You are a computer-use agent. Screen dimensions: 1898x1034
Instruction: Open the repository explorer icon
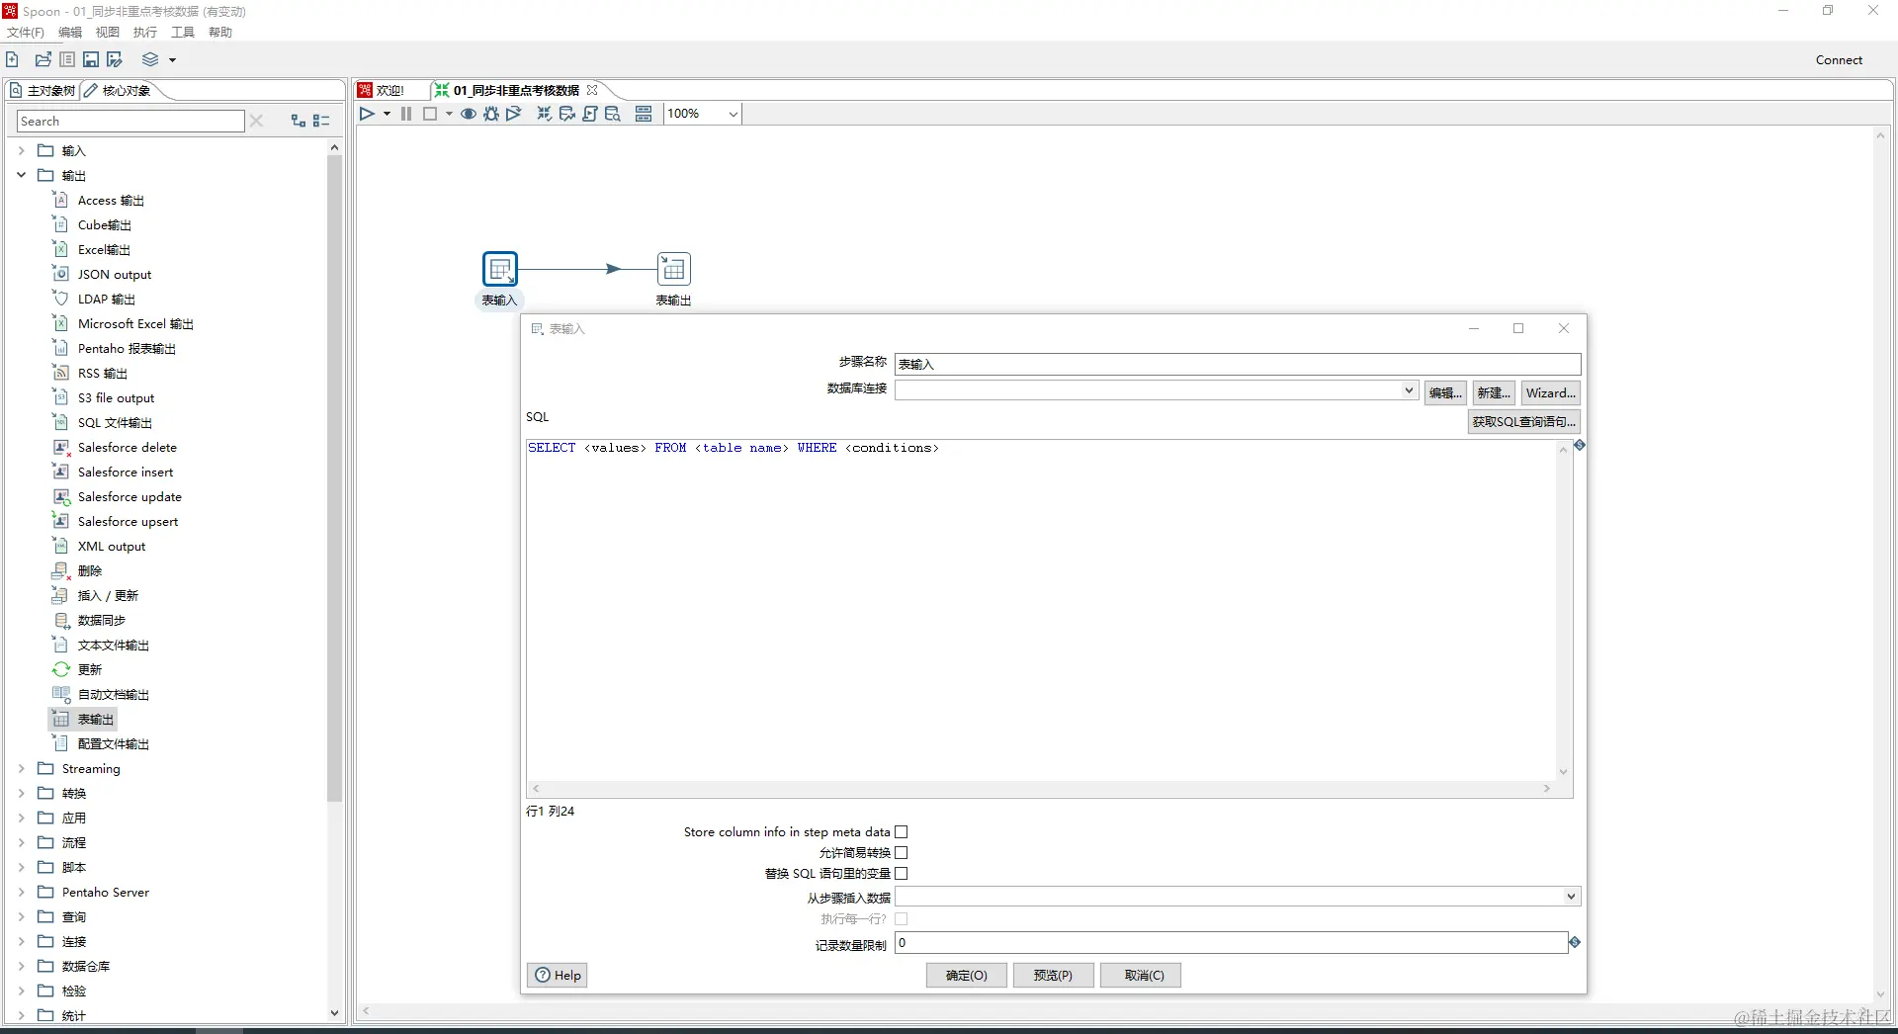point(67,59)
